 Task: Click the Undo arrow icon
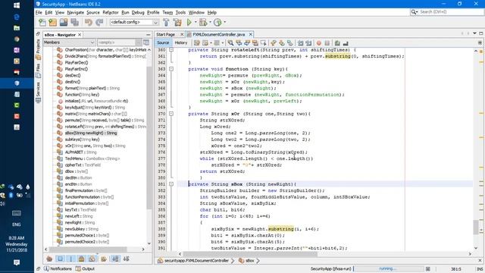tap(89, 22)
